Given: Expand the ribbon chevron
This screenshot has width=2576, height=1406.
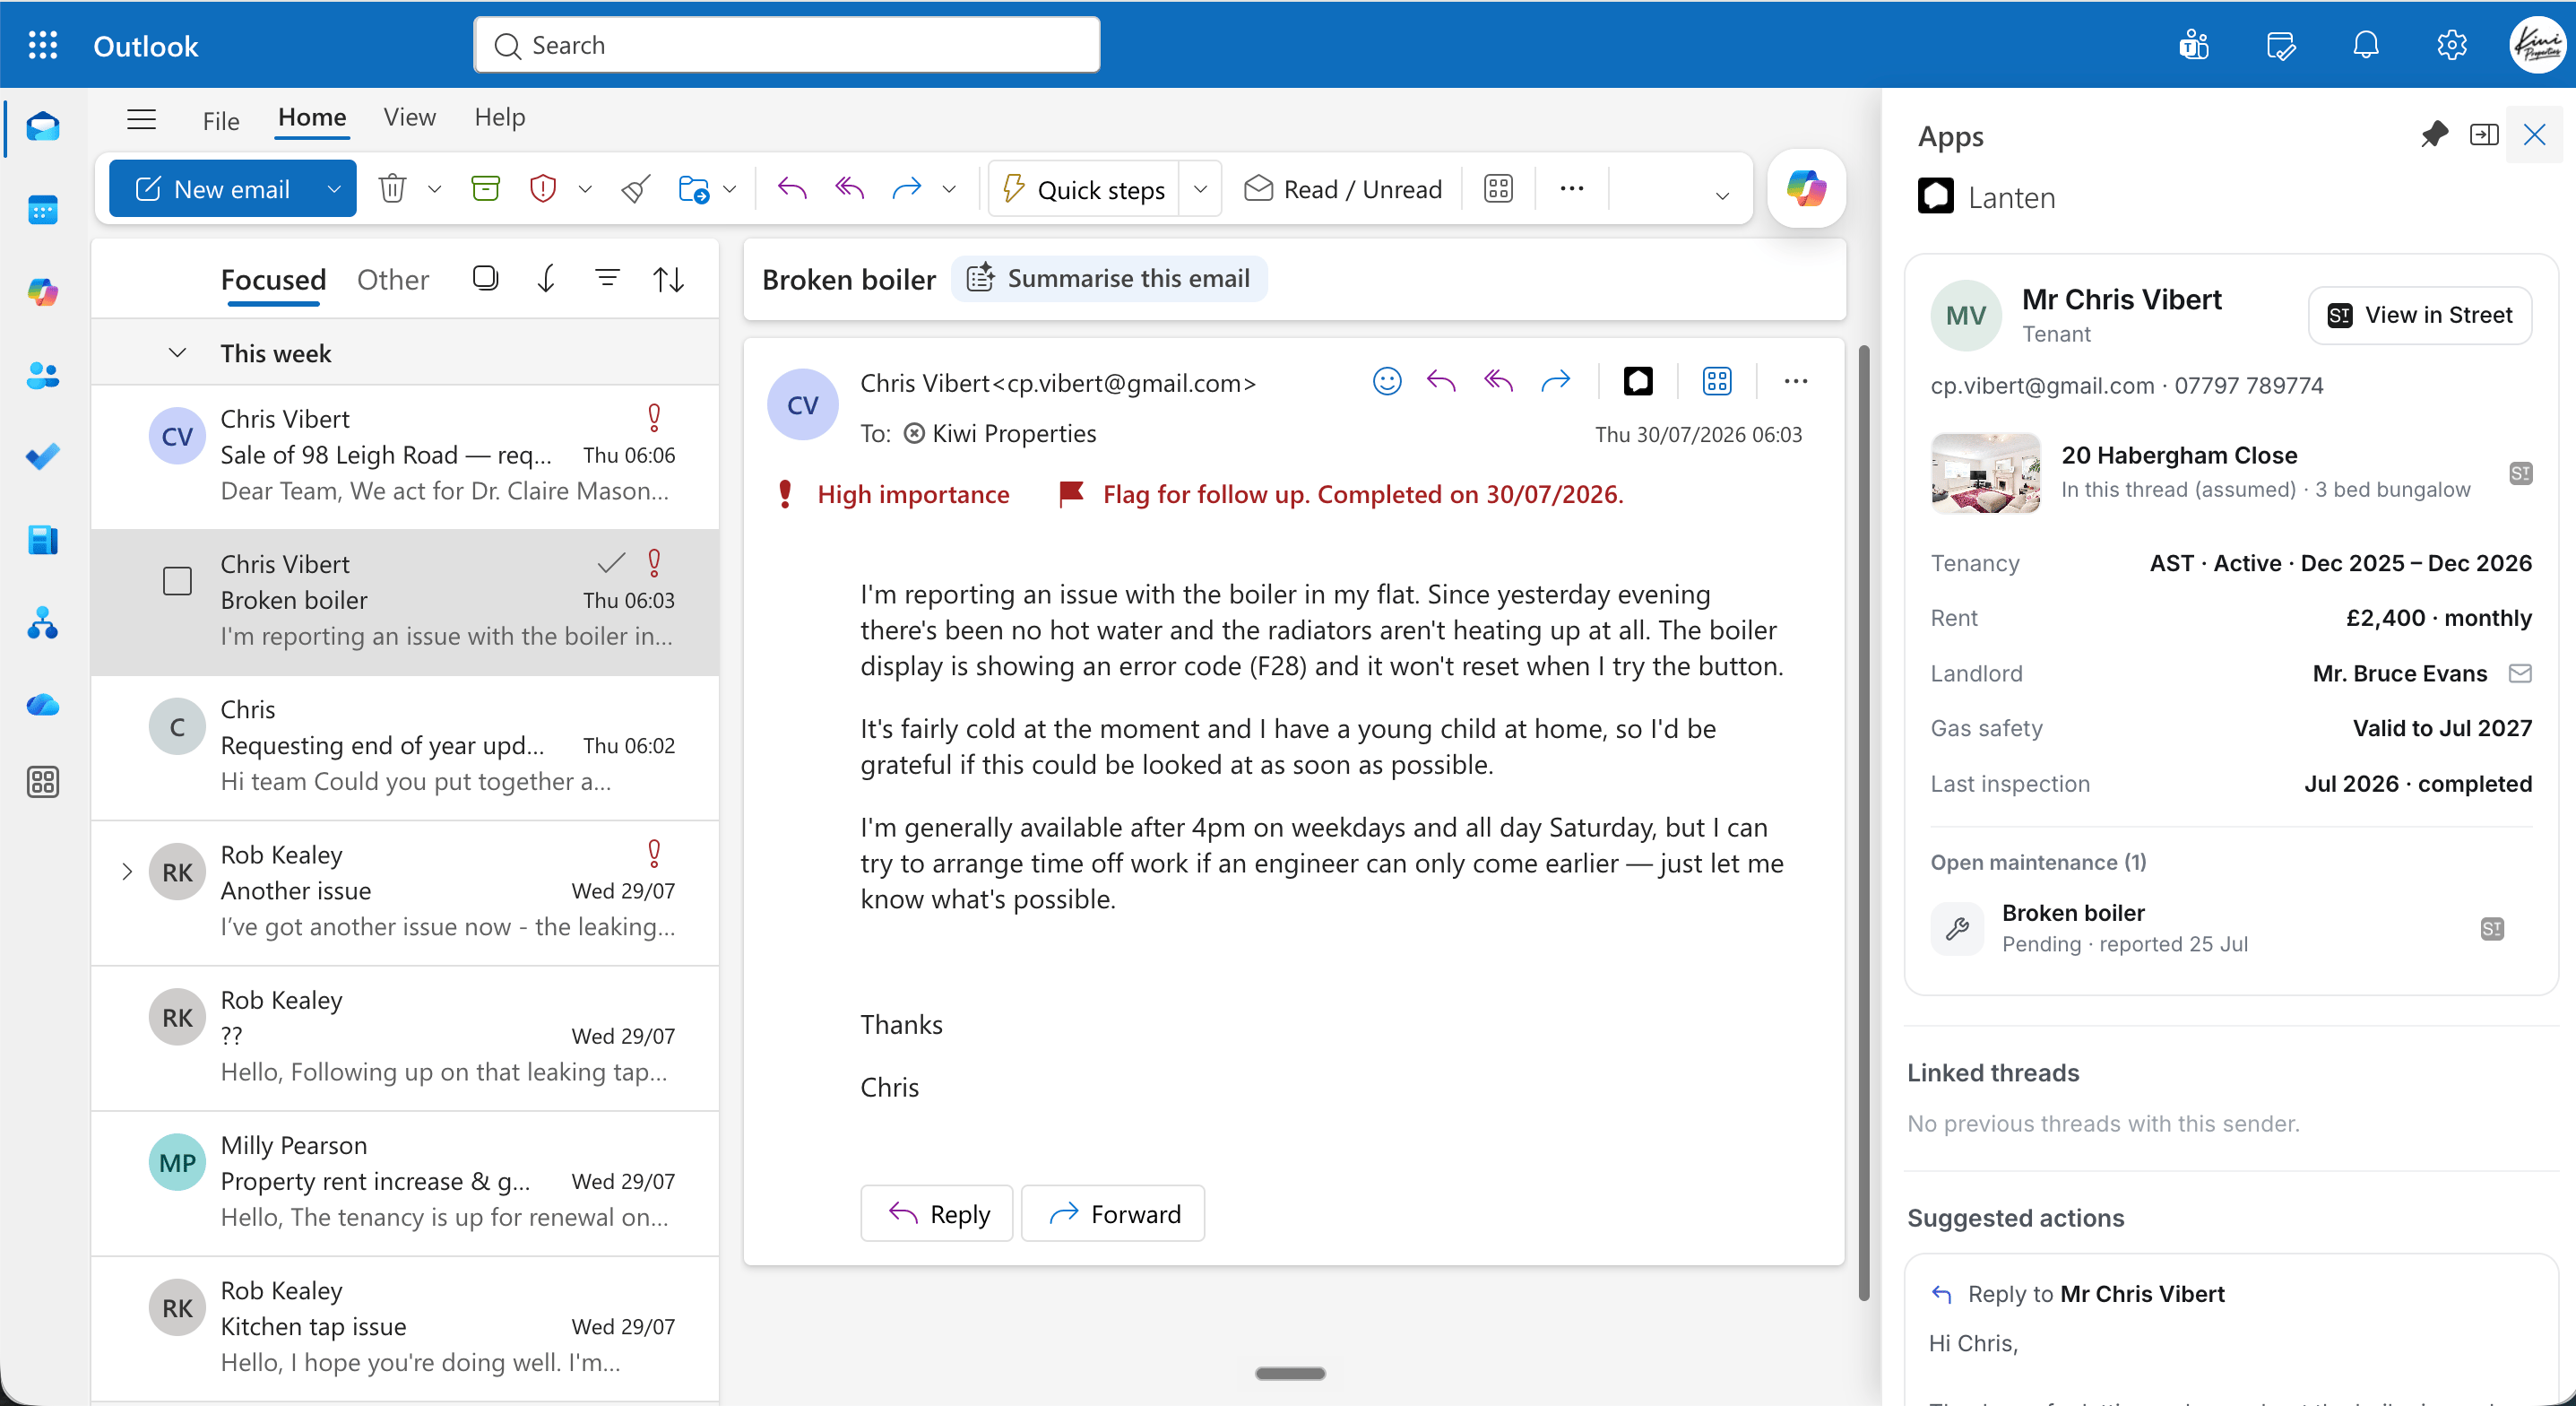Looking at the screenshot, I should click(x=1722, y=195).
